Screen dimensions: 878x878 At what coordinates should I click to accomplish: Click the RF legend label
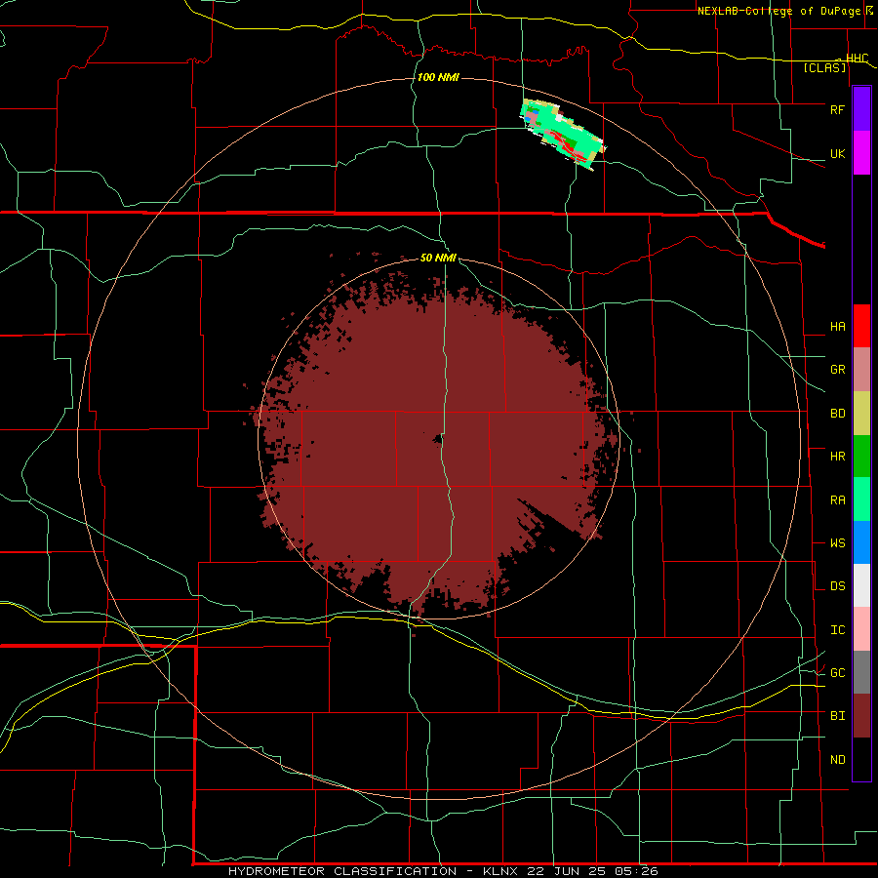pos(837,110)
